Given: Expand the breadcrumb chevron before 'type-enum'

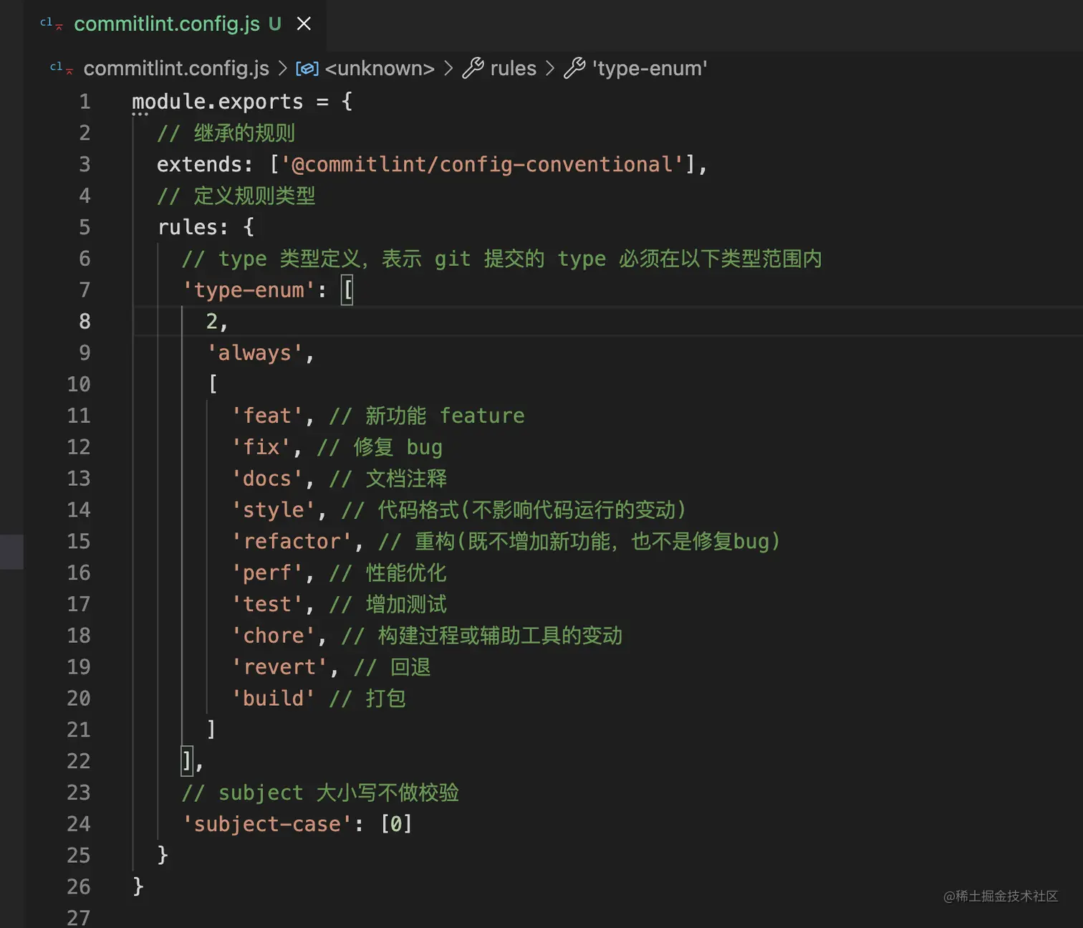Looking at the screenshot, I should pos(550,68).
